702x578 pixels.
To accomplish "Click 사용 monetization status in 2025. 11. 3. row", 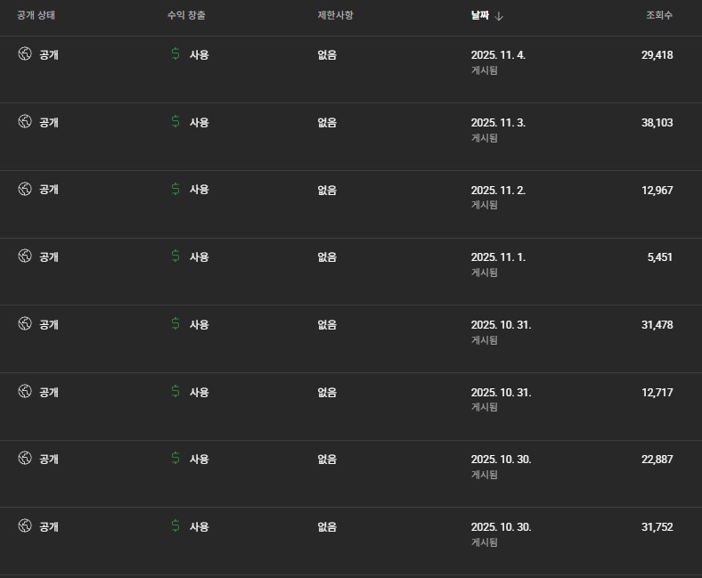I will pos(199,122).
